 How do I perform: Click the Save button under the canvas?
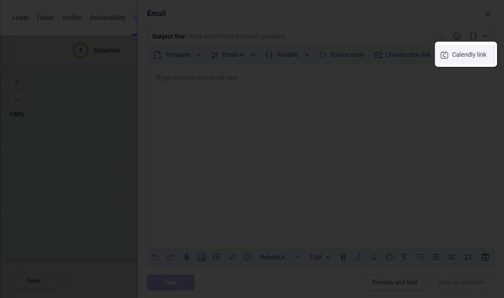click(33, 281)
